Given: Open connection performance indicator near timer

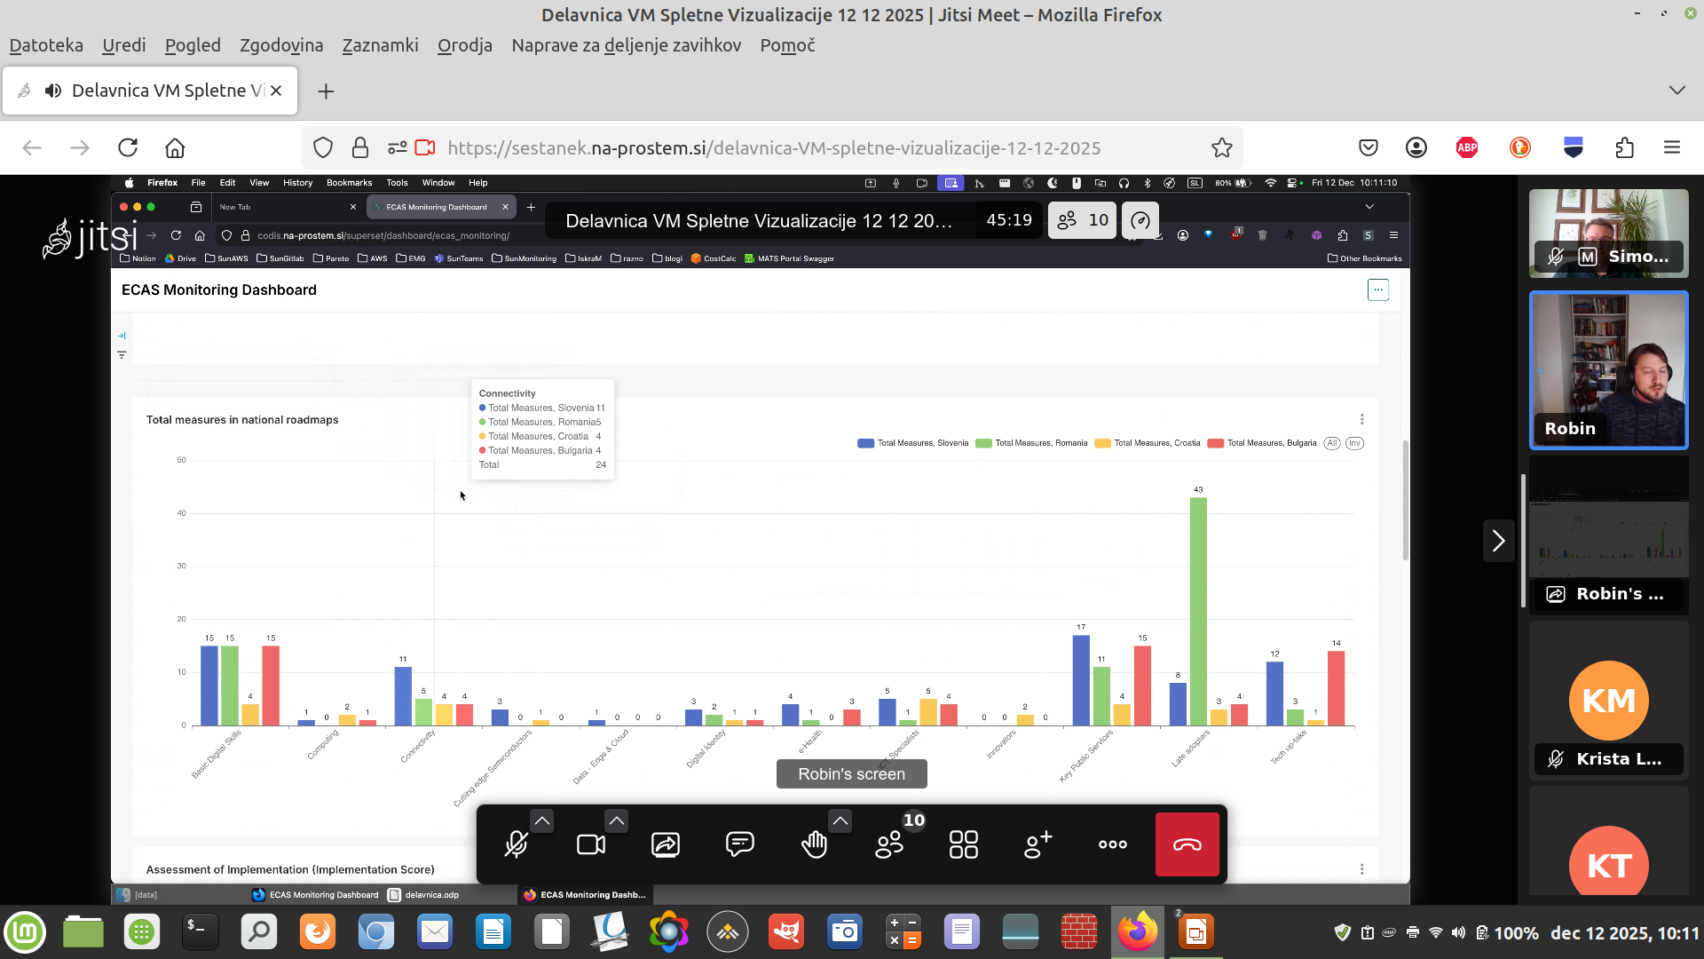Looking at the screenshot, I should (1140, 220).
